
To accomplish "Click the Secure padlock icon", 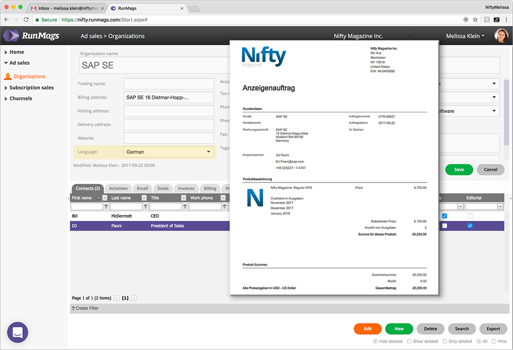I will 37,20.
